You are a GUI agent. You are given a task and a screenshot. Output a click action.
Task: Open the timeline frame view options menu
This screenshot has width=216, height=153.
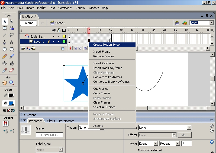pos(212,31)
